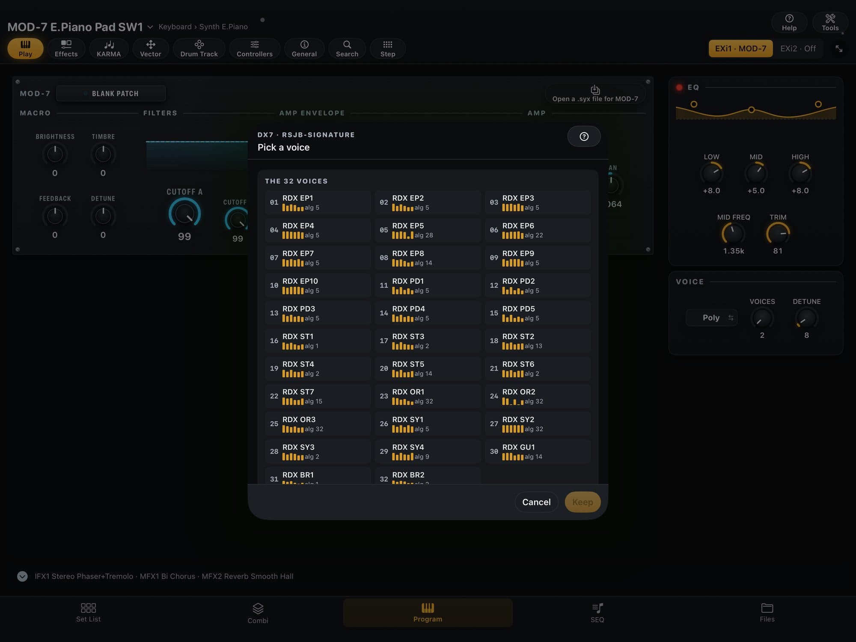The height and width of the screenshot is (642, 856).
Task: Click the VOICE DETUNE knob
Action: point(806,318)
